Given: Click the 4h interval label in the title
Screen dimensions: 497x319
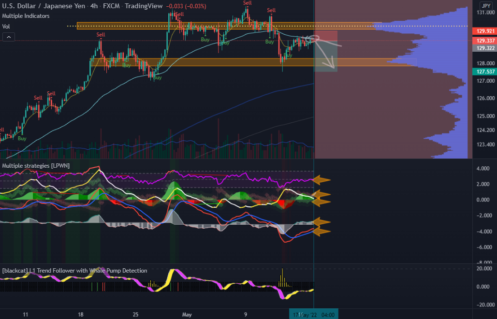Looking at the screenshot, I should point(94,6).
